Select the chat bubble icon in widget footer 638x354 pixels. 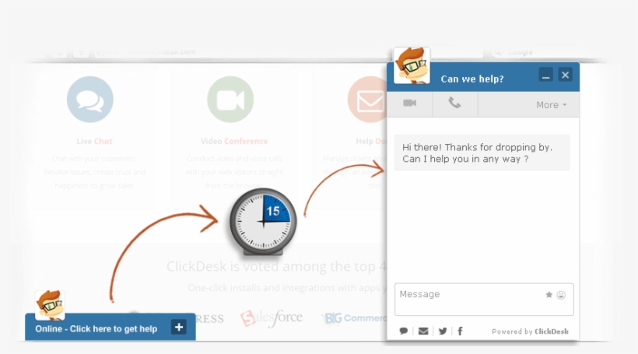[404, 331]
